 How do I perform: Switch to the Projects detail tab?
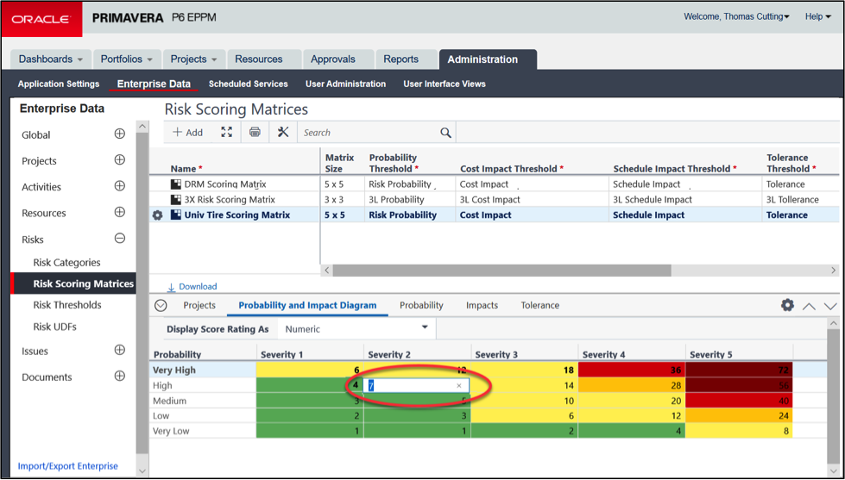pyautogui.click(x=199, y=305)
